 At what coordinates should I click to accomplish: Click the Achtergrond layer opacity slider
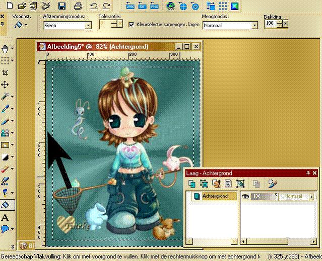click(x=264, y=196)
